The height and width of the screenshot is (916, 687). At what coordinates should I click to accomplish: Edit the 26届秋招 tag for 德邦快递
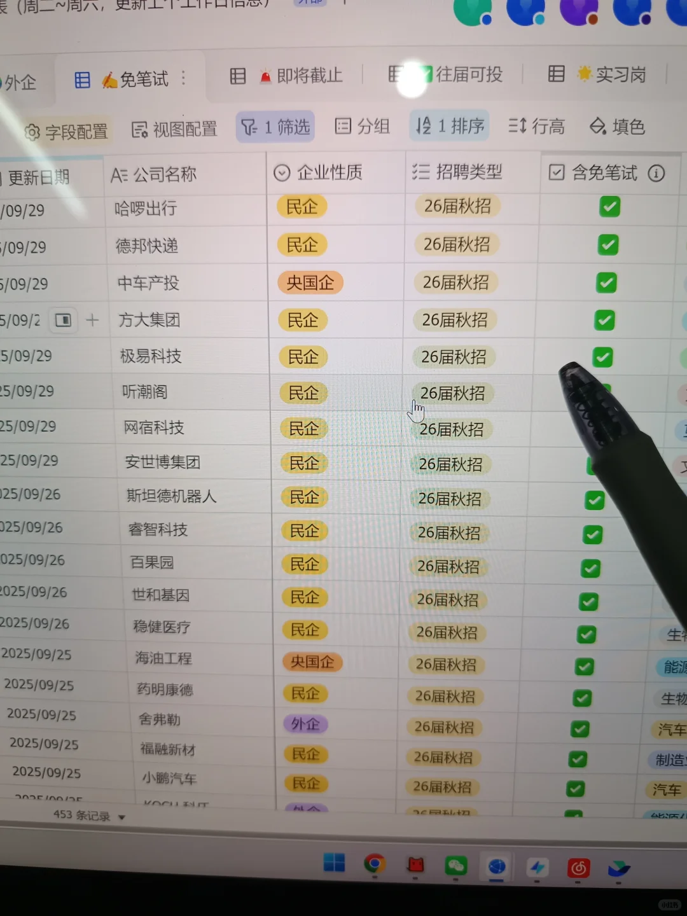tap(457, 244)
